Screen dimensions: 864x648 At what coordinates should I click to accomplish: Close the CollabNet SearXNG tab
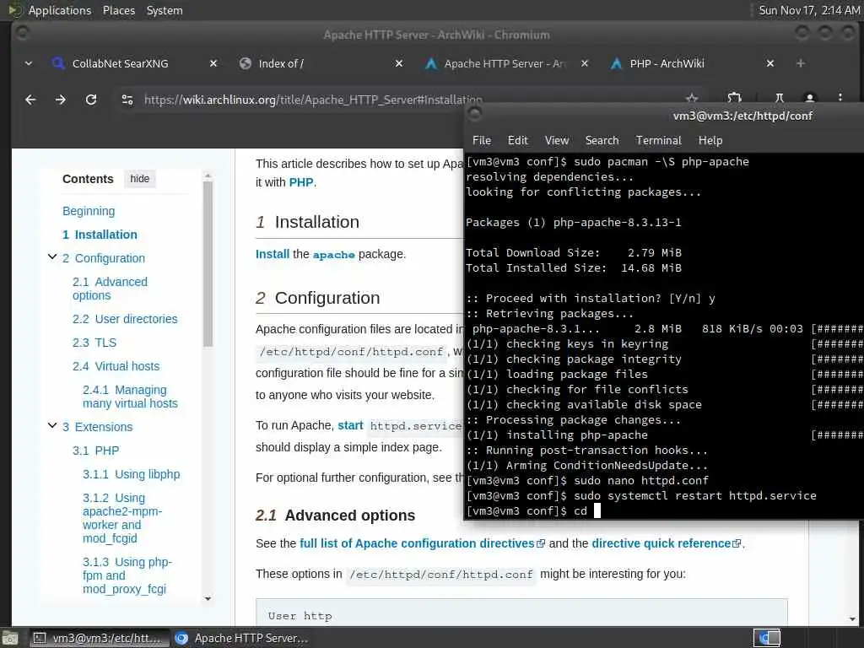(x=213, y=63)
